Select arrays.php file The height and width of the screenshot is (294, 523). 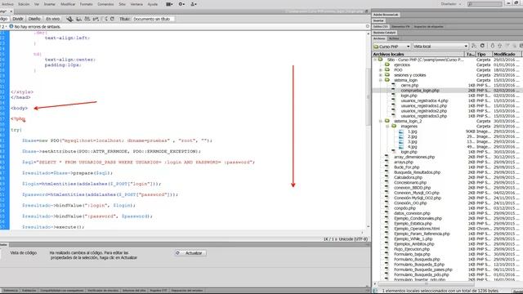(404, 163)
